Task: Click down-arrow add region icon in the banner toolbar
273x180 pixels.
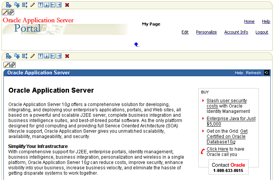Action: (47, 5)
